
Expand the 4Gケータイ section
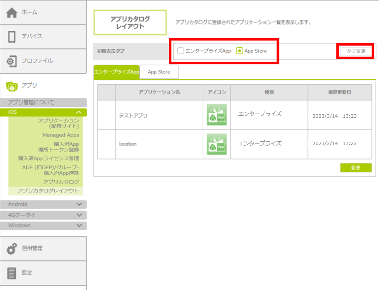tap(79, 215)
